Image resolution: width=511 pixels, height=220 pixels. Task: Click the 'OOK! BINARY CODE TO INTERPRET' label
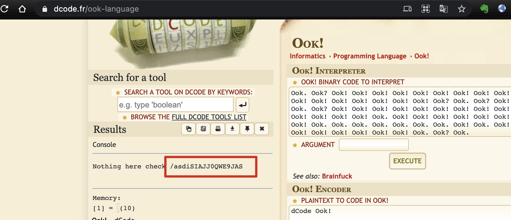click(x=353, y=82)
